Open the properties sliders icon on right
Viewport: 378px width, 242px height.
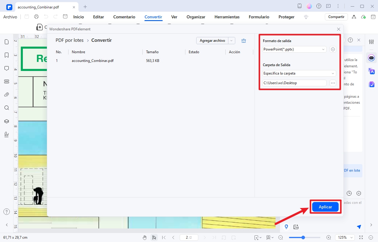point(371,41)
